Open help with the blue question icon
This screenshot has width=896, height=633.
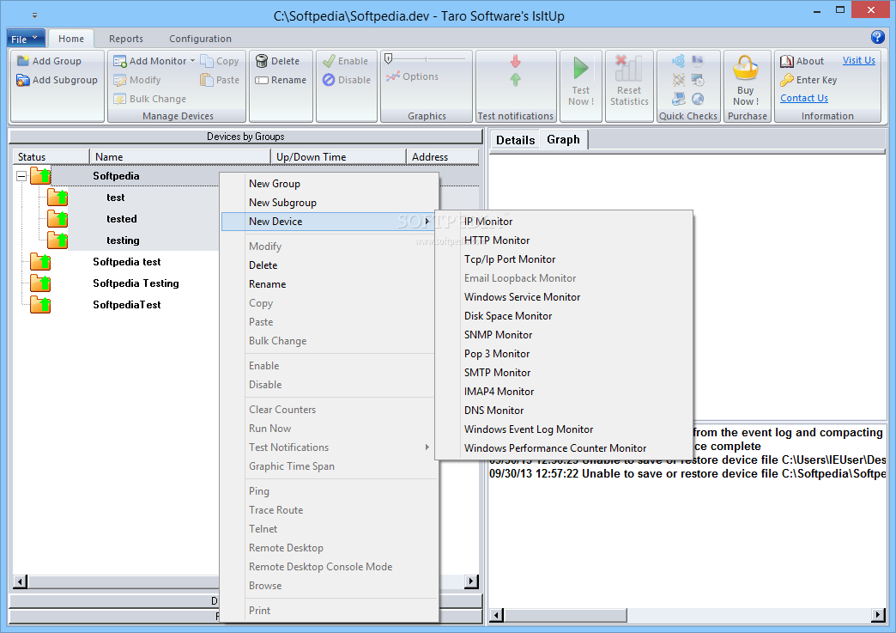coord(878,37)
